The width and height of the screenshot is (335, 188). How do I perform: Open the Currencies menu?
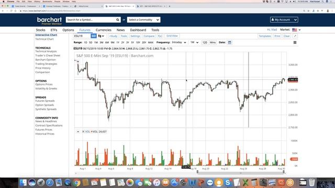pyautogui.click(x=104, y=30)
